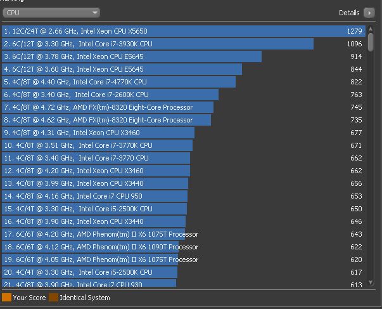Click the score value 677
The width and height of the screenshot is (382, 309).
[x=356, y=133]
